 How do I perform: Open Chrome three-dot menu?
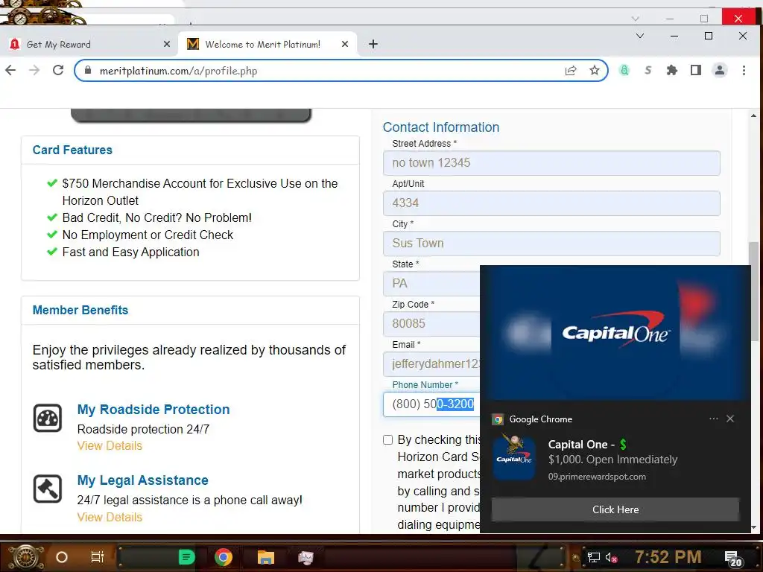[x=744, y=71]
